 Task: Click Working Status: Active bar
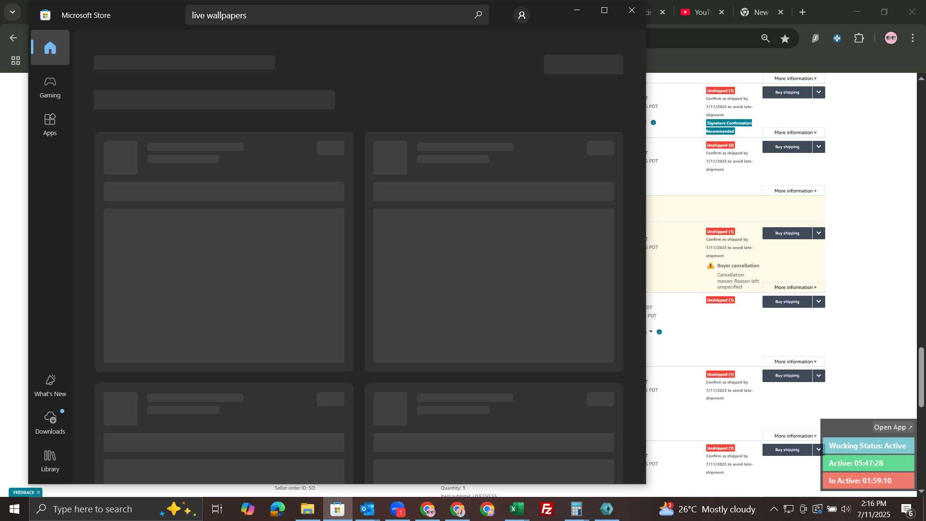[x=868, y=446]
